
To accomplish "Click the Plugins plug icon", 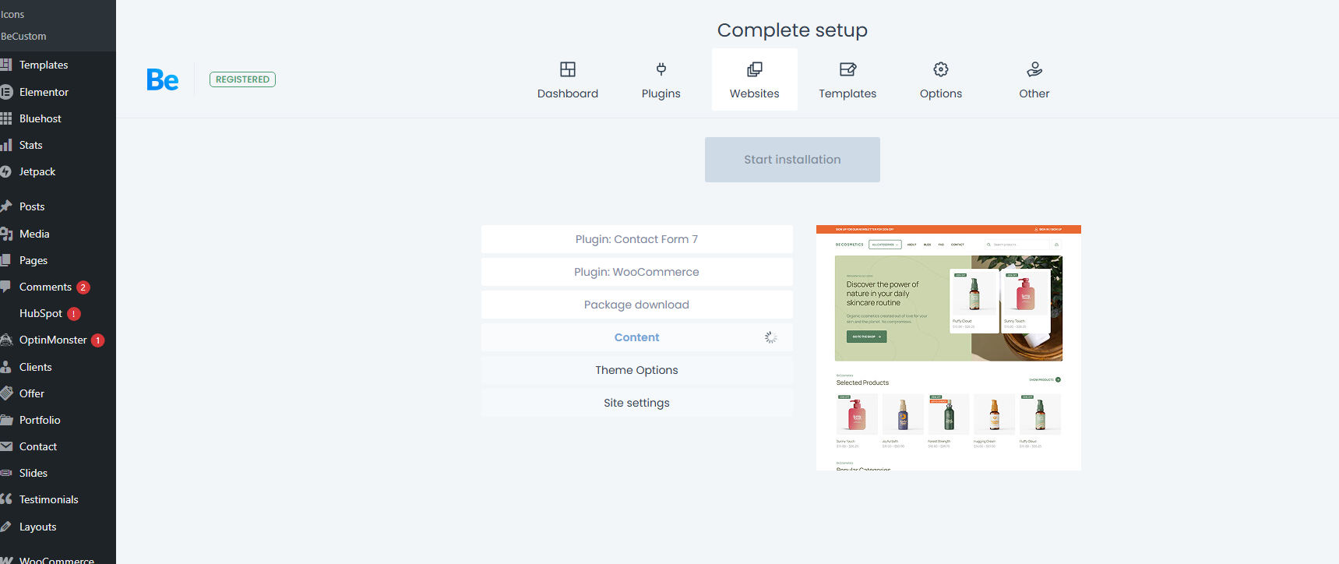I will (661, 69).
